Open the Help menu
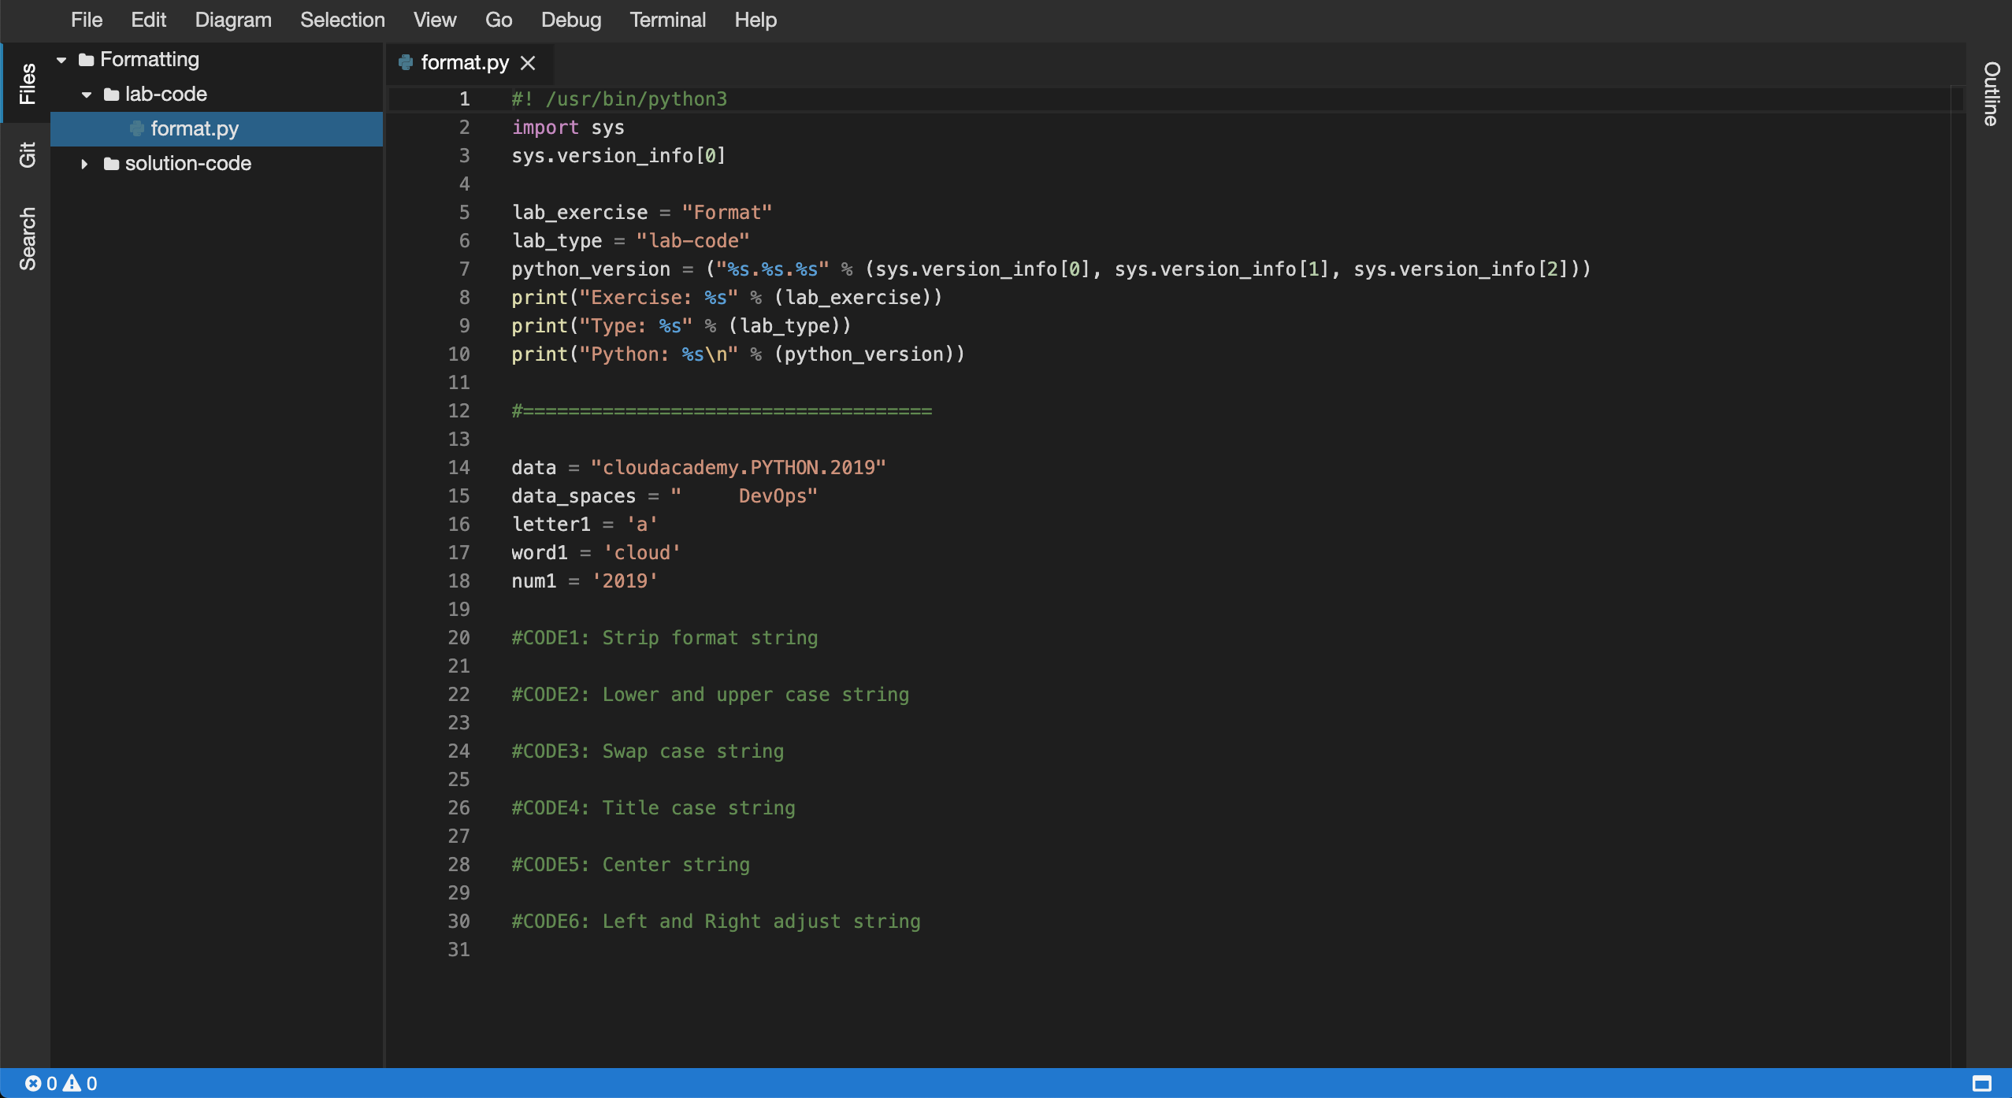 (x=755, y=20)
